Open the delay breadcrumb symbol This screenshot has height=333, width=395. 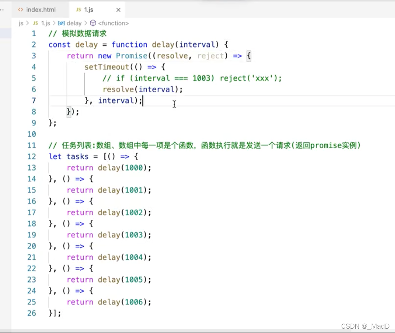[x=74, y=23]
